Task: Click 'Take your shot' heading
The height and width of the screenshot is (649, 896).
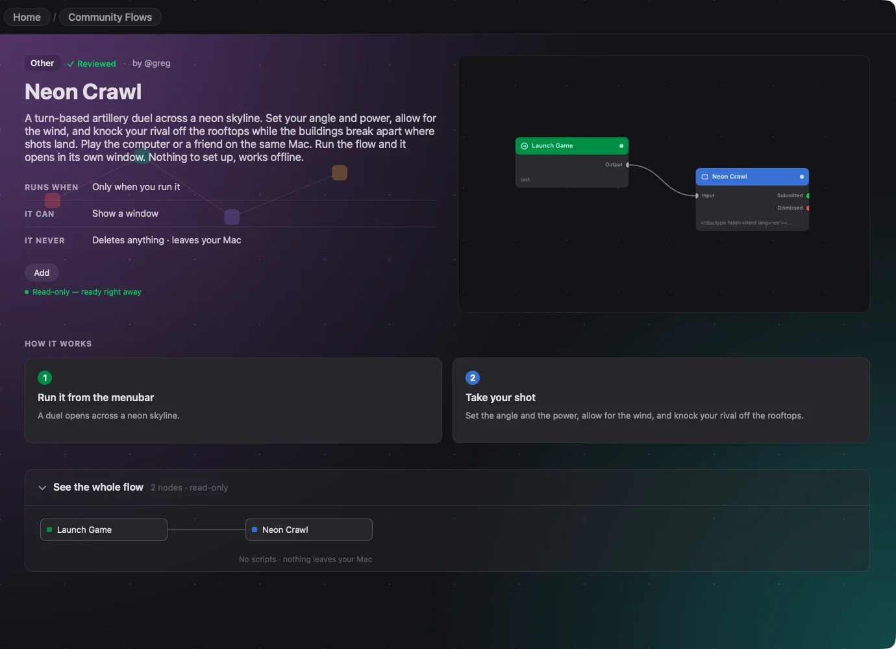Action: click(x=501, y=397)
